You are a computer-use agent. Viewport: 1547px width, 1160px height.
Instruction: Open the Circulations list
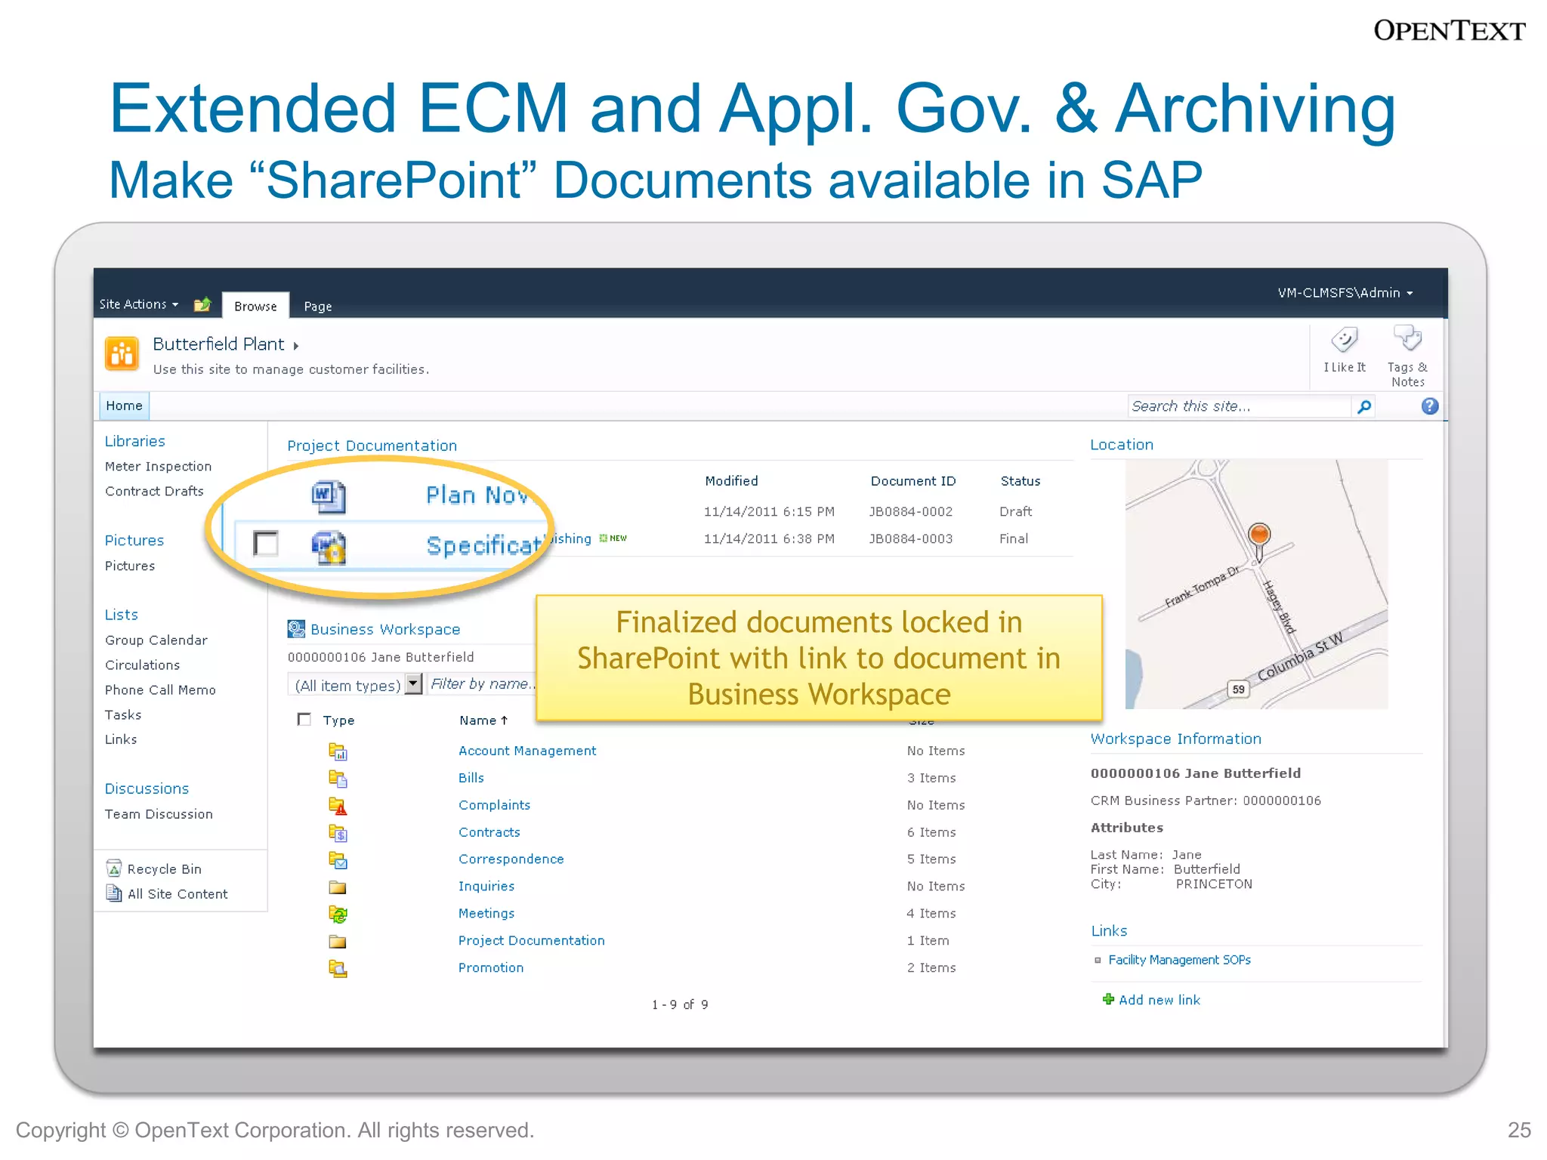[x=142, y=665]
